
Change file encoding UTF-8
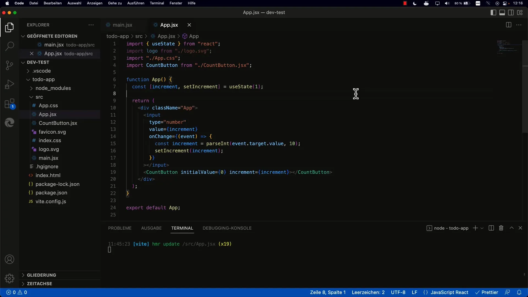398,292
